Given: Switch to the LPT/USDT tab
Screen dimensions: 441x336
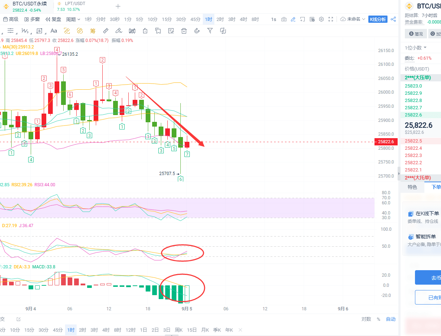Looking at the screenshot, I should click(71, 7).
